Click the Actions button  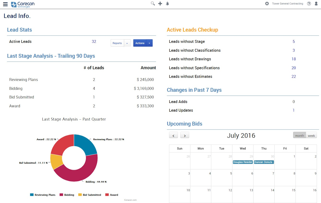(140, 43)
